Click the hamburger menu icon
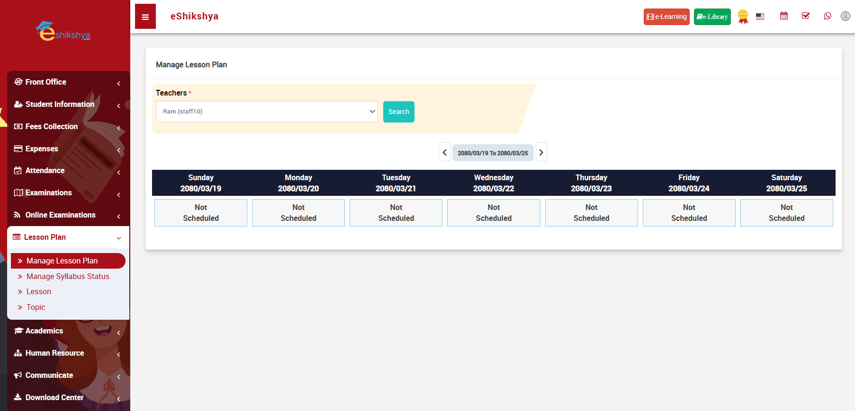The height and width of the screenshot is (411, 855). (145, 17)
